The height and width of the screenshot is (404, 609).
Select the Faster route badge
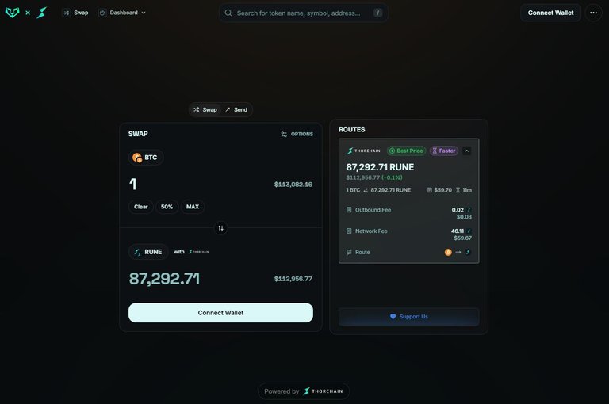pos(443,151)
